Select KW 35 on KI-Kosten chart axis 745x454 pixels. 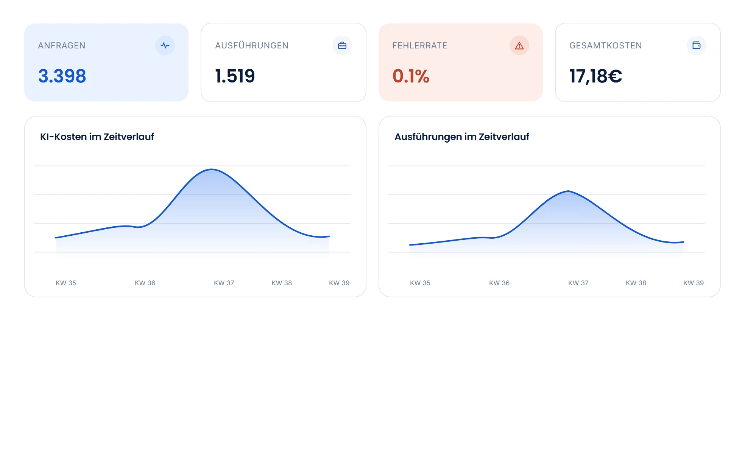(x=66, y=283)
